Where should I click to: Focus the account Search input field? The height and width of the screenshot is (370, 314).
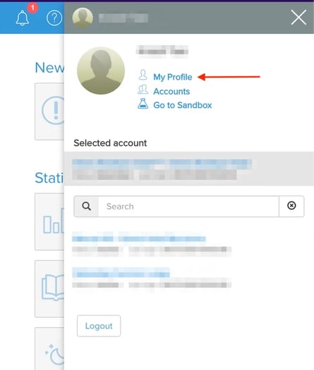[188, 206]
